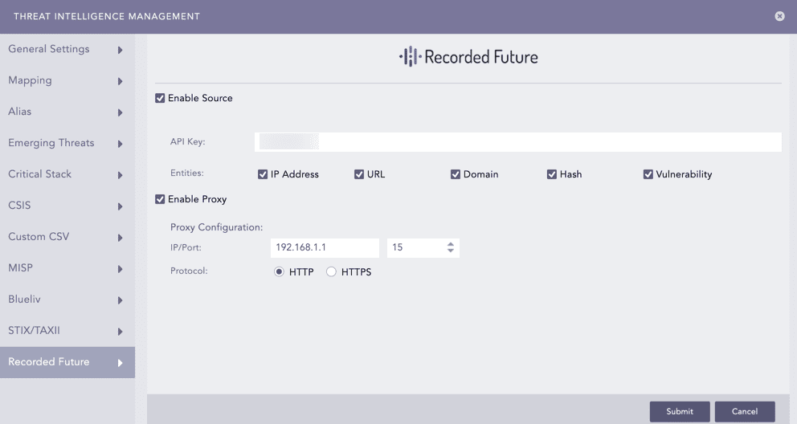Expand the Emerging Threats arrow
The width and height of the screenshot is (797, 424).
(121, 144)
